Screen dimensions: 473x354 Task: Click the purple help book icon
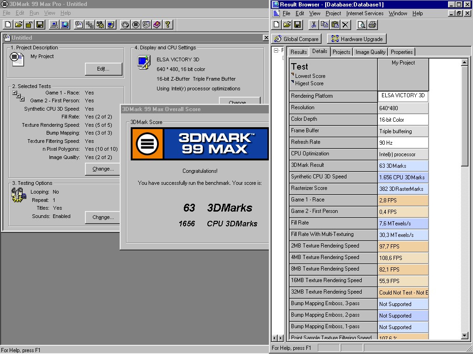[x=157, y=25]
